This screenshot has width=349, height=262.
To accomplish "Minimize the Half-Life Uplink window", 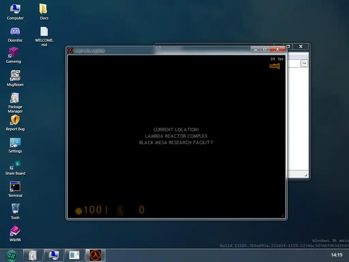I will click(x=256, y=49).
